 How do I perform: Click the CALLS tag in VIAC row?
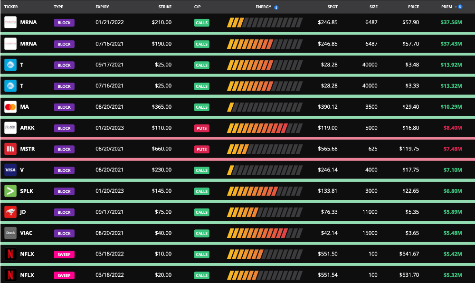tap(202, 233)
